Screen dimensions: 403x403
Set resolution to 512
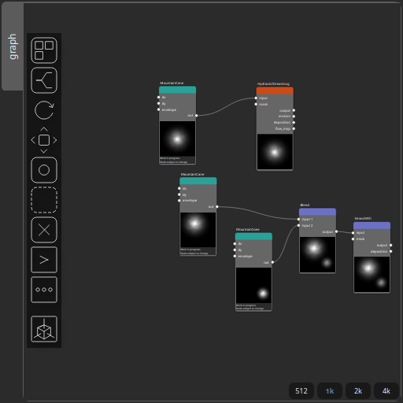pyautogui.click(x=301, y=391)
